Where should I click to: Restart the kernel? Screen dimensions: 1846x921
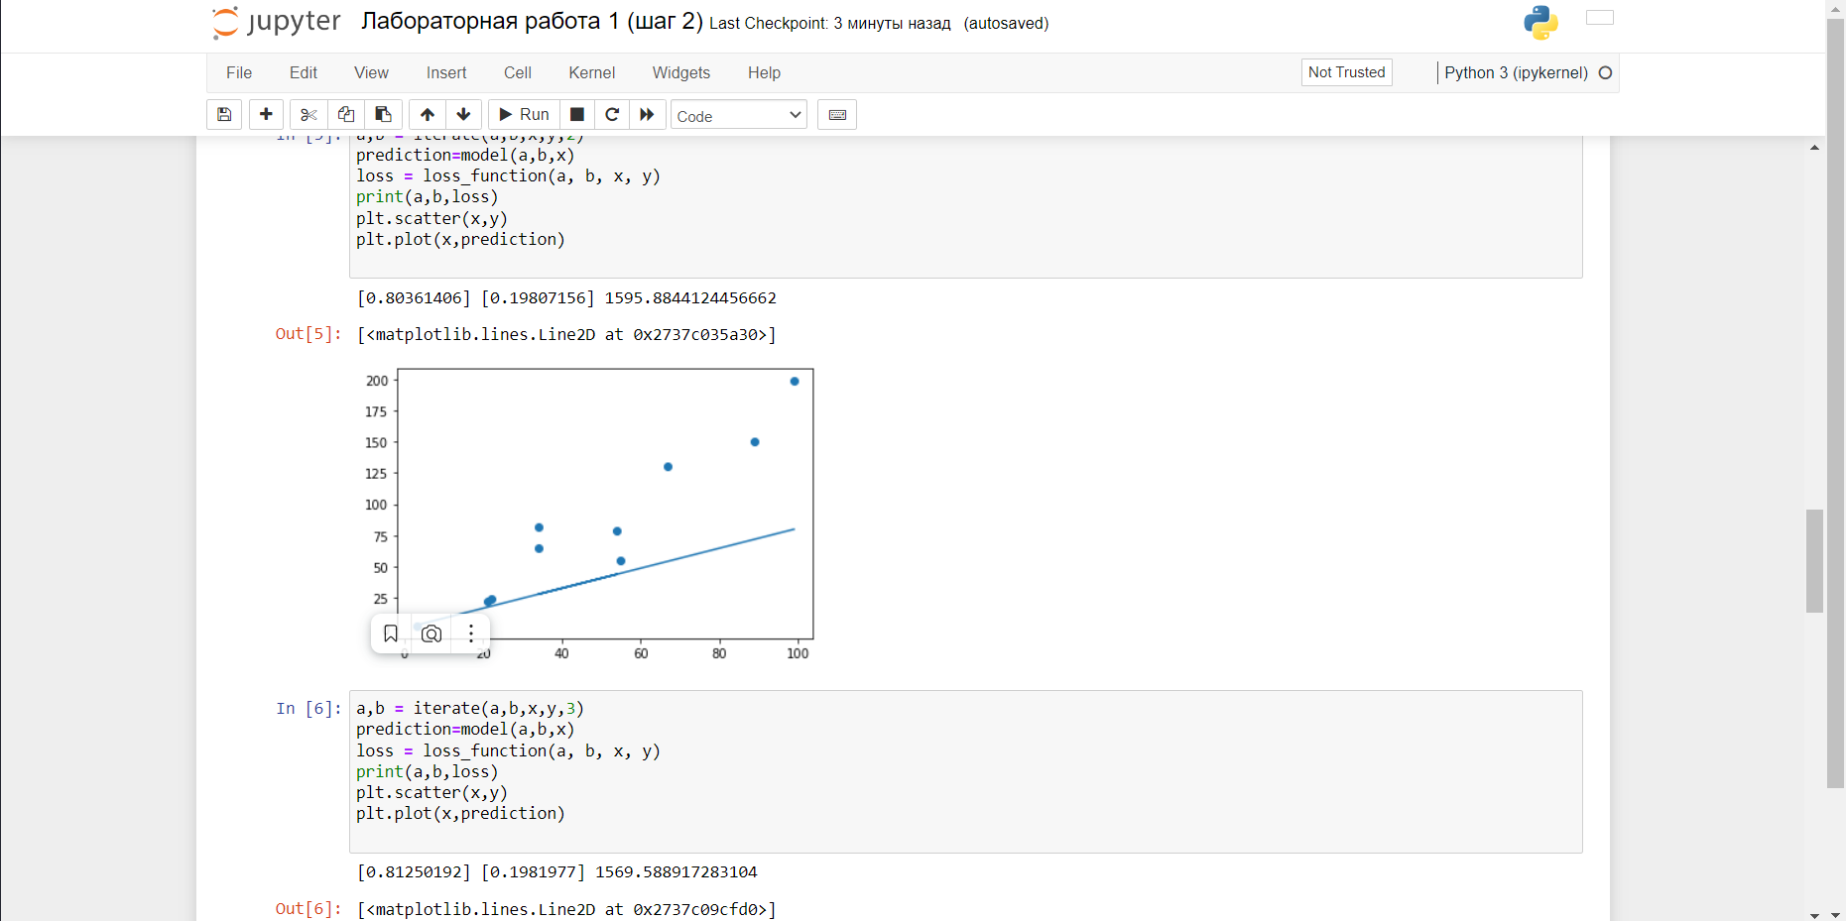point(612,114)
